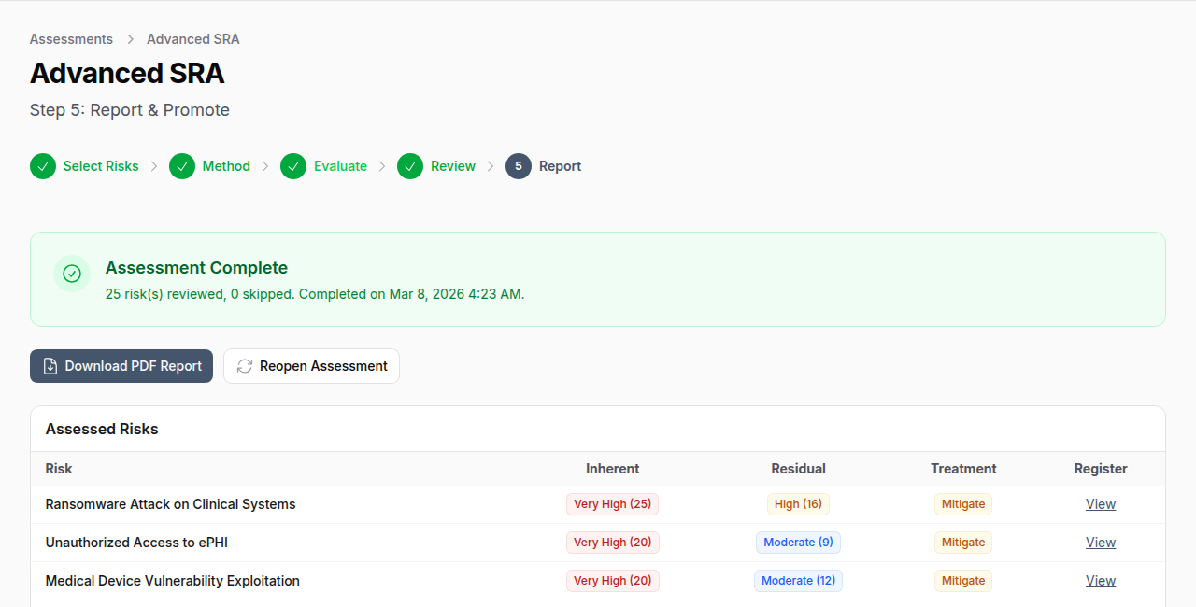Image resolution: width=1196 pixels, height=607 pixels.
Task: Click Download PDF Report
Action: (121, 365)
